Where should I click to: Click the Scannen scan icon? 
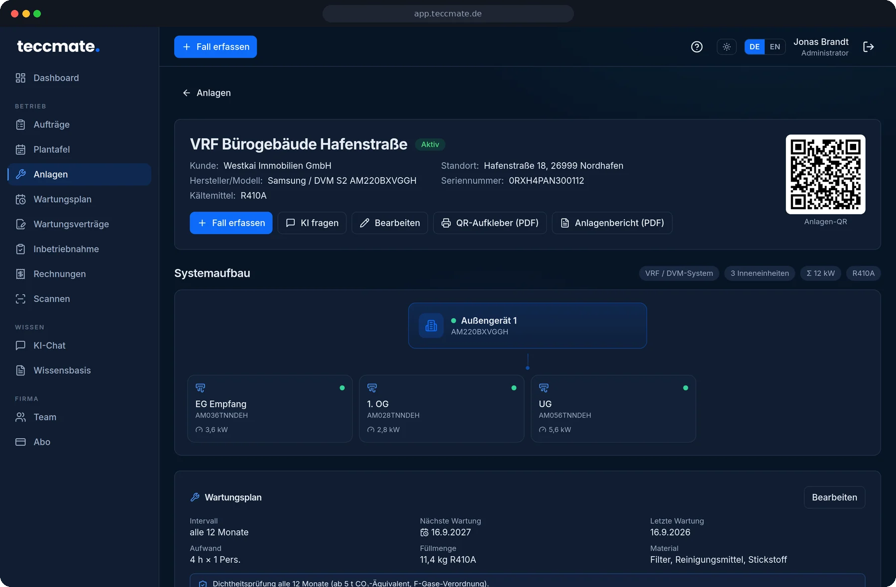[20, 299]
